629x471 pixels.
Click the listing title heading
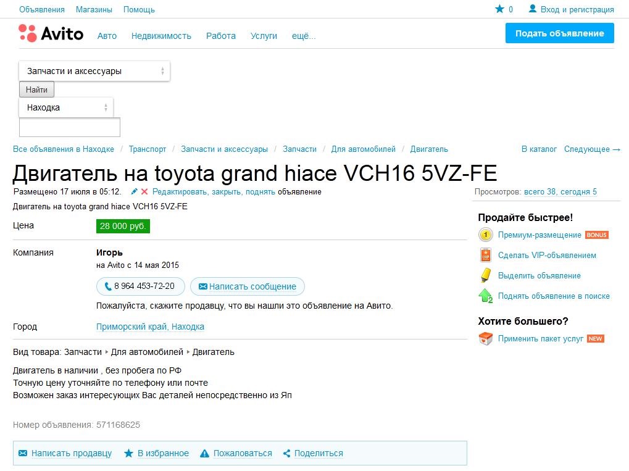coord(255,173)
